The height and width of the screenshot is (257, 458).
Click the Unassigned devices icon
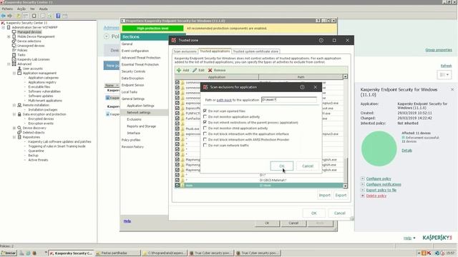click(x=14, y=46)
